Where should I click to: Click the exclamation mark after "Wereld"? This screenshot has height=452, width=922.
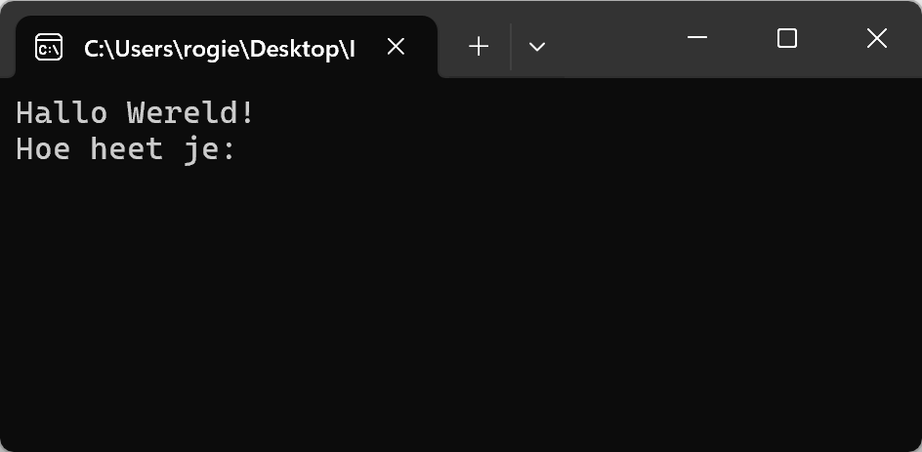(x=247, y=113)
